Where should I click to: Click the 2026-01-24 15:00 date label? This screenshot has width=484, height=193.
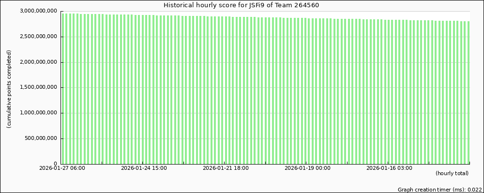pos(144,168)
